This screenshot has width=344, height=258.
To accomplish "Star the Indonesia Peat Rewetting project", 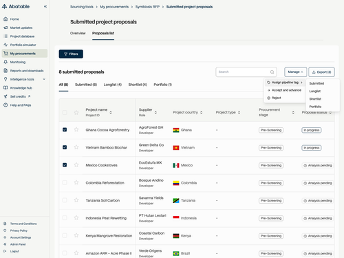I will click(76, 218).
